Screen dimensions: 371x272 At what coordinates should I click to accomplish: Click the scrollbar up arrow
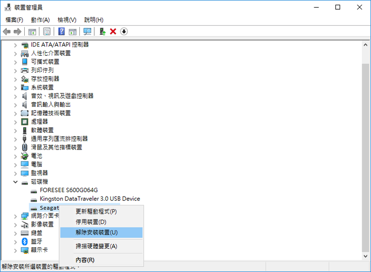tap(365, 45)
